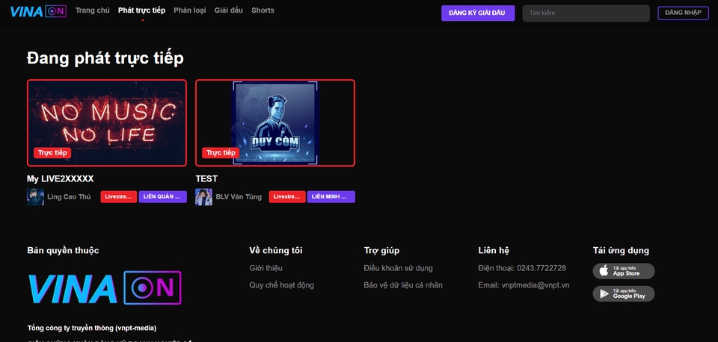The image size is (718, 342).
Task: Focus the Tìm kiếm search field
Action: (x=586, y=13)
